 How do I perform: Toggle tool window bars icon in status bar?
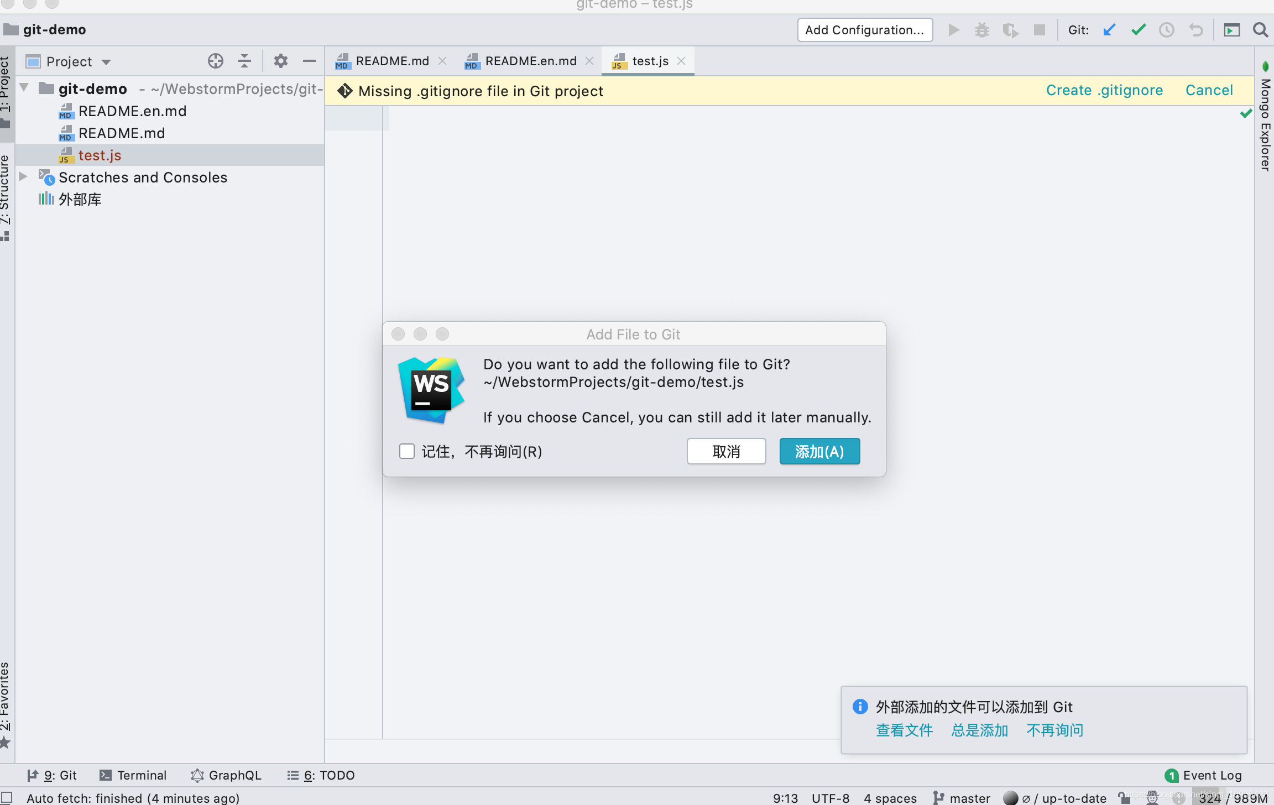coord(7,797)
